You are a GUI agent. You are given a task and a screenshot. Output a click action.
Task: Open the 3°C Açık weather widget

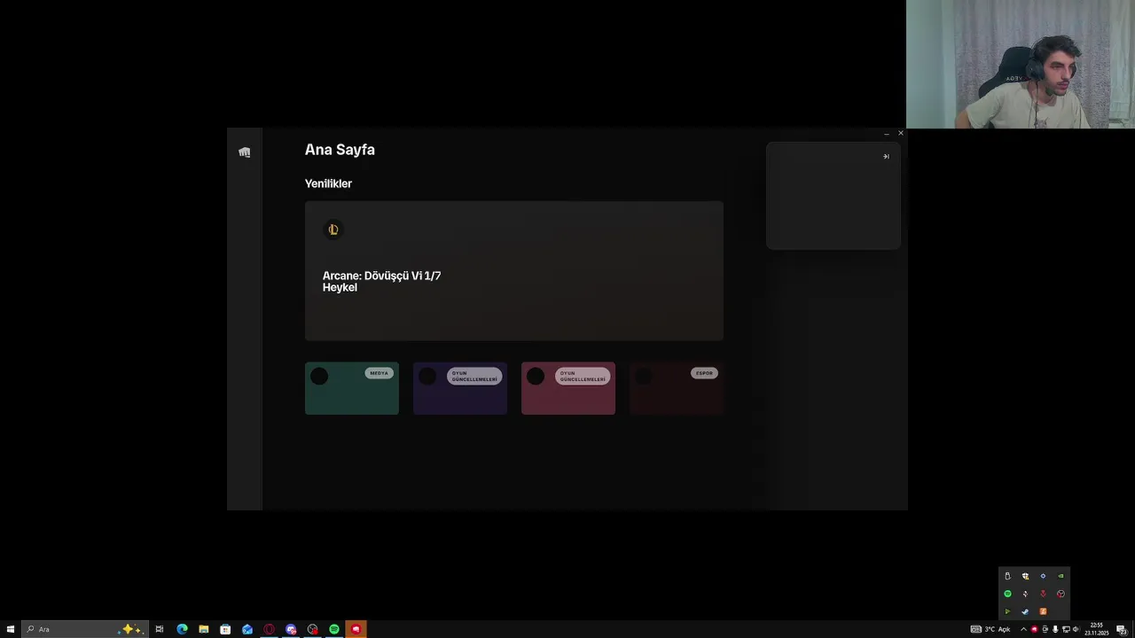pyautogui.click(x=991, y=629)
